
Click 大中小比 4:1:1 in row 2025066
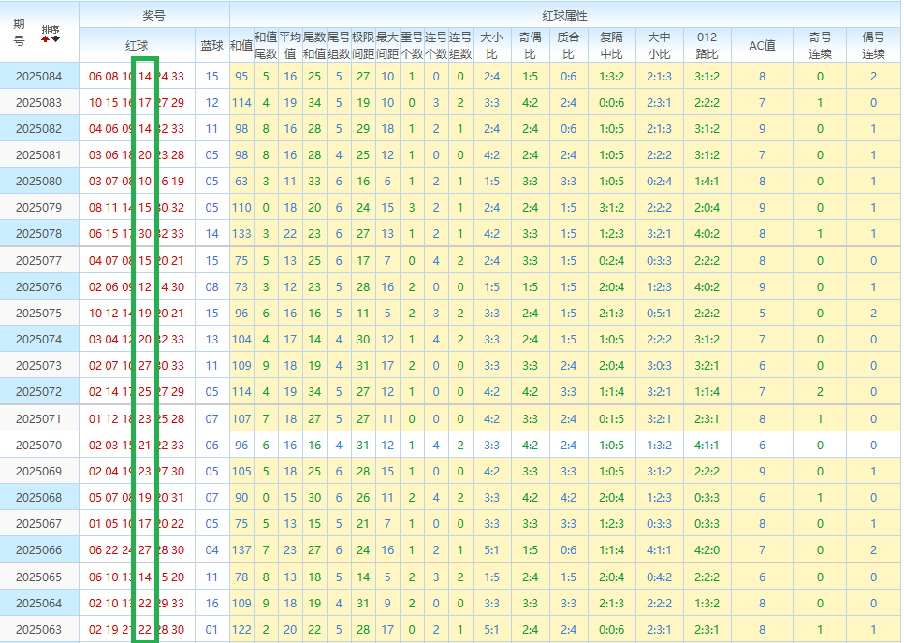pyautogui.click(x=659, y=550)
